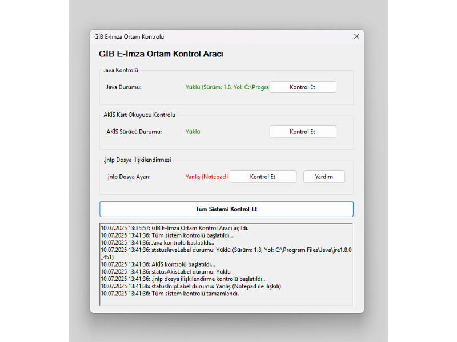Run Tüm Sistemi Kontrol Et
The image size is (457, 342).
[226, 209]
